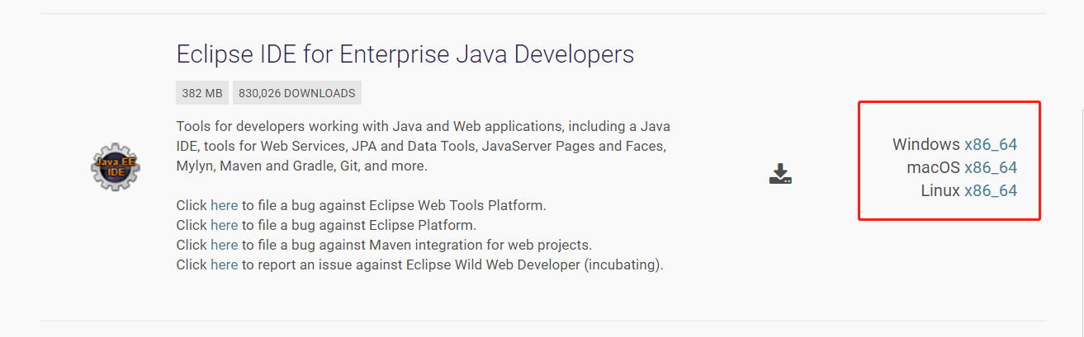Follow 'here' link for Eclipse Platform bug

[224, 225]
